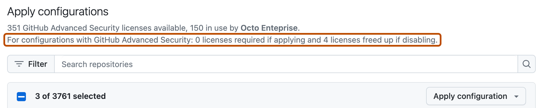The image size is (544, 108).
Task: Click the '3 of 3761 selected' label
Action: pyautogui.click(x=70, y=96)
